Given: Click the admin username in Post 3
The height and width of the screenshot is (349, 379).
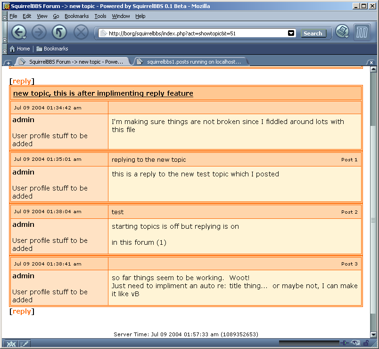Looking at the screenshot, I should [24, 276].
